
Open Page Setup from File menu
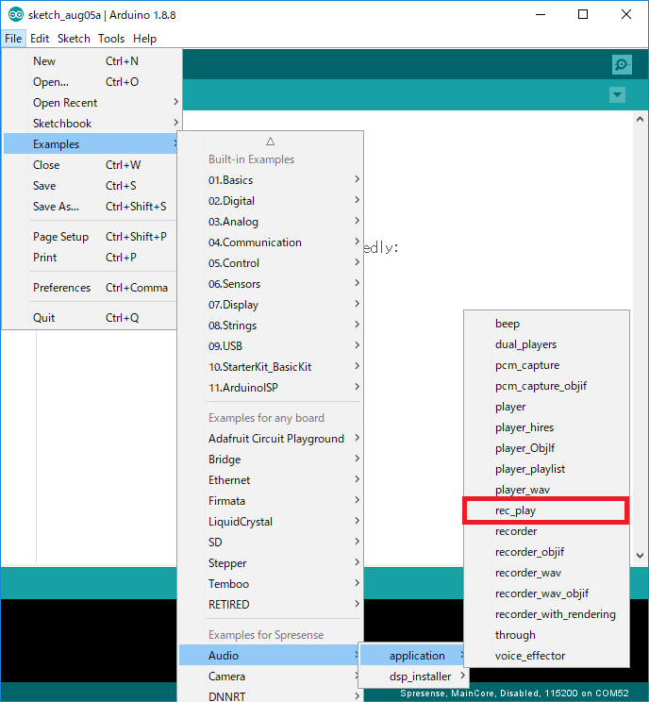91,237
